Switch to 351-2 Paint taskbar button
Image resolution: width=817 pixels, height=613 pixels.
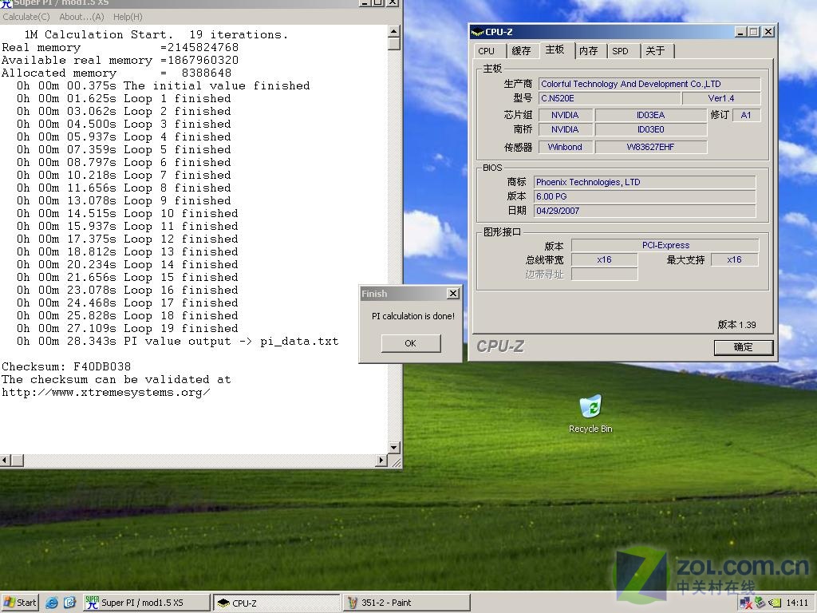click(406, 603)
